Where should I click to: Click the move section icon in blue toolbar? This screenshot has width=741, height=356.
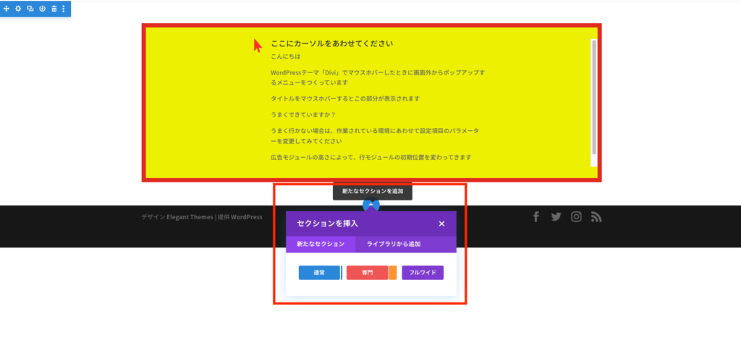[x=7, y=9]
